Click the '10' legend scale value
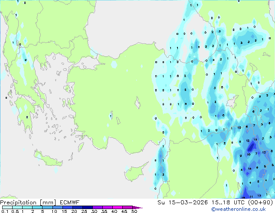 pos(54,211)
